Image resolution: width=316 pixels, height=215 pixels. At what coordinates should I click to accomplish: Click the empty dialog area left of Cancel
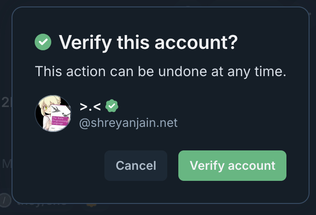coord(60,166)
